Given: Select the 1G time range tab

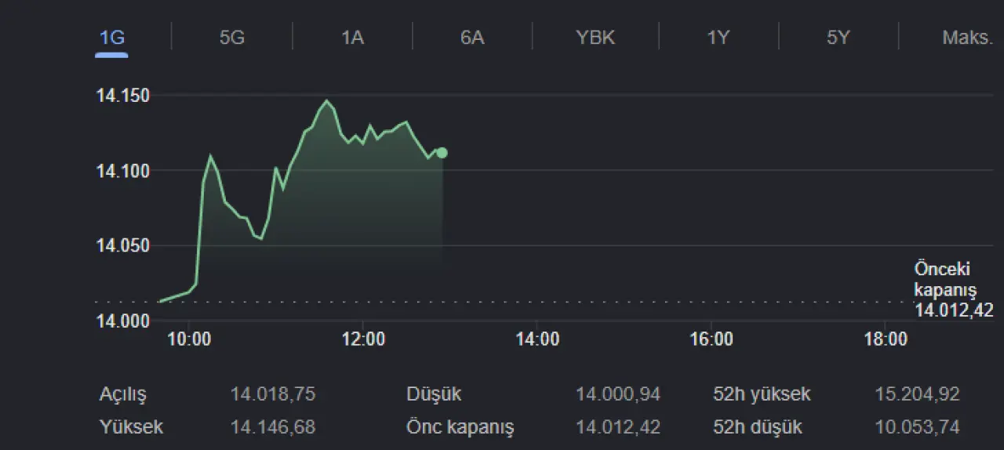Looking at the screenshot, I should click(111, 38).
